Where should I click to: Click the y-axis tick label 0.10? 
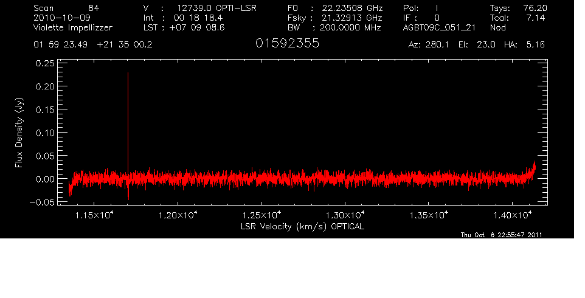[x=45, y=133]
